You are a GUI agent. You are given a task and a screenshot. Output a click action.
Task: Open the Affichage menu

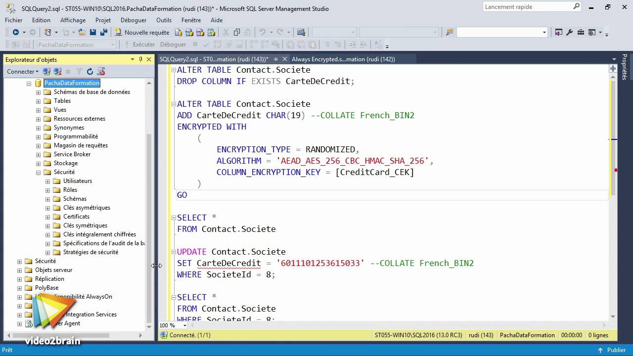pyautogui.click(x=73, y=20)
